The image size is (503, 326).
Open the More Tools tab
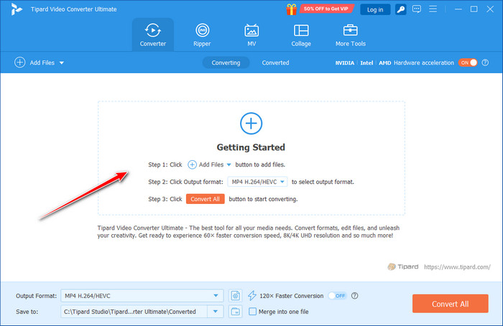point(351,35)
